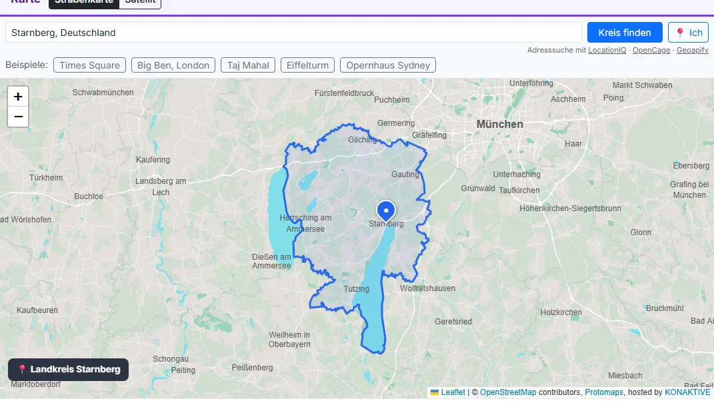Select the Taj Mahal example chip

pyautogui.click(x=248, y=65)
